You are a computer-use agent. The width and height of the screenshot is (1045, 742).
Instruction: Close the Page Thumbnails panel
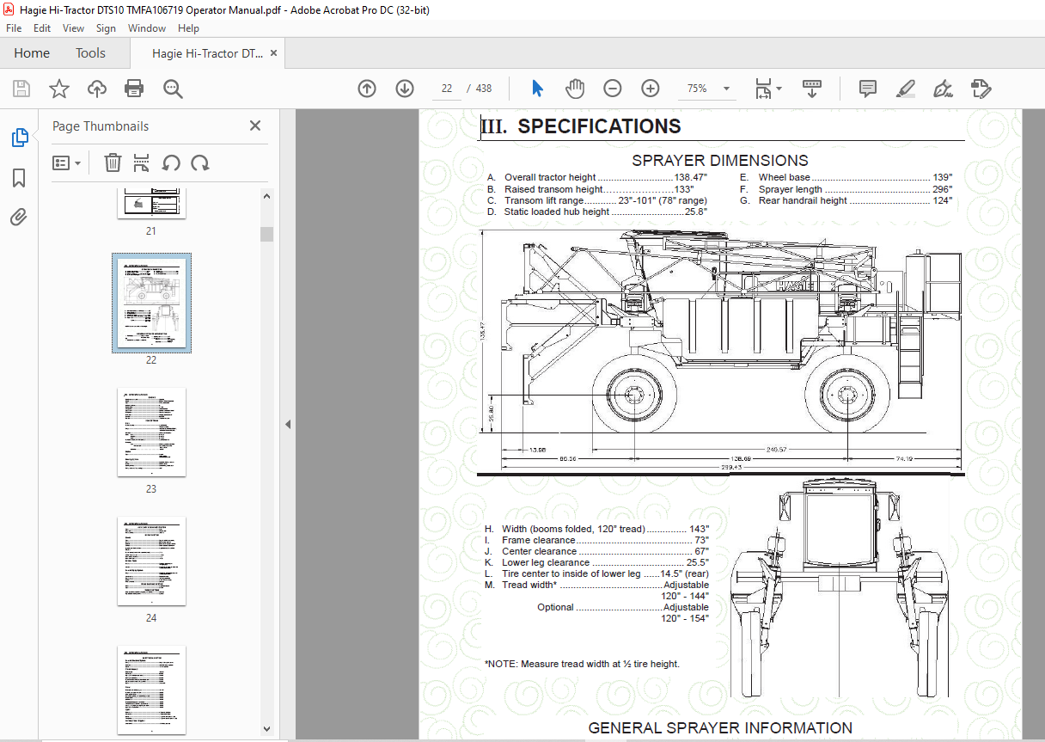(x=255, y=126)
